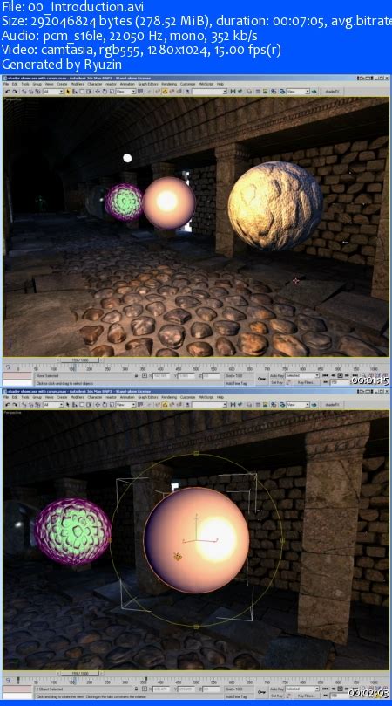Toggle the selection lock icon in lower frame status bar
Image resolution: width=392 pixels, height=706 pixels.
point(136,689)
